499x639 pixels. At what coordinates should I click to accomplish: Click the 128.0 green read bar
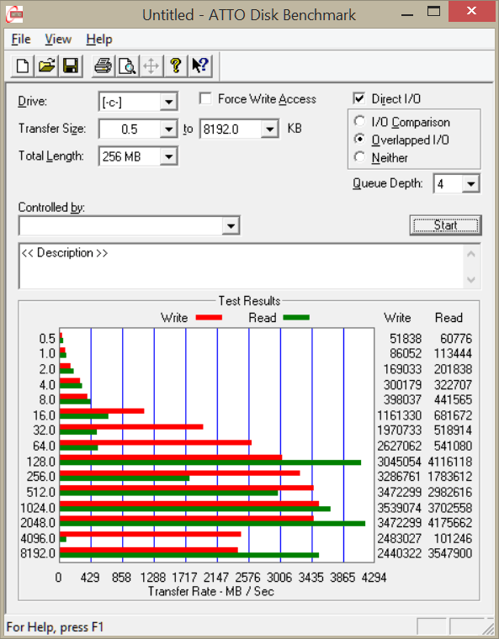coord(210,462)
